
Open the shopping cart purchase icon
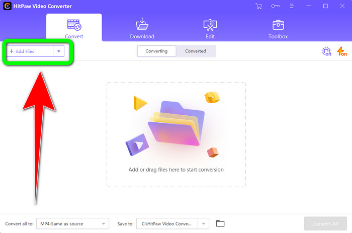(x=258, y=6)
